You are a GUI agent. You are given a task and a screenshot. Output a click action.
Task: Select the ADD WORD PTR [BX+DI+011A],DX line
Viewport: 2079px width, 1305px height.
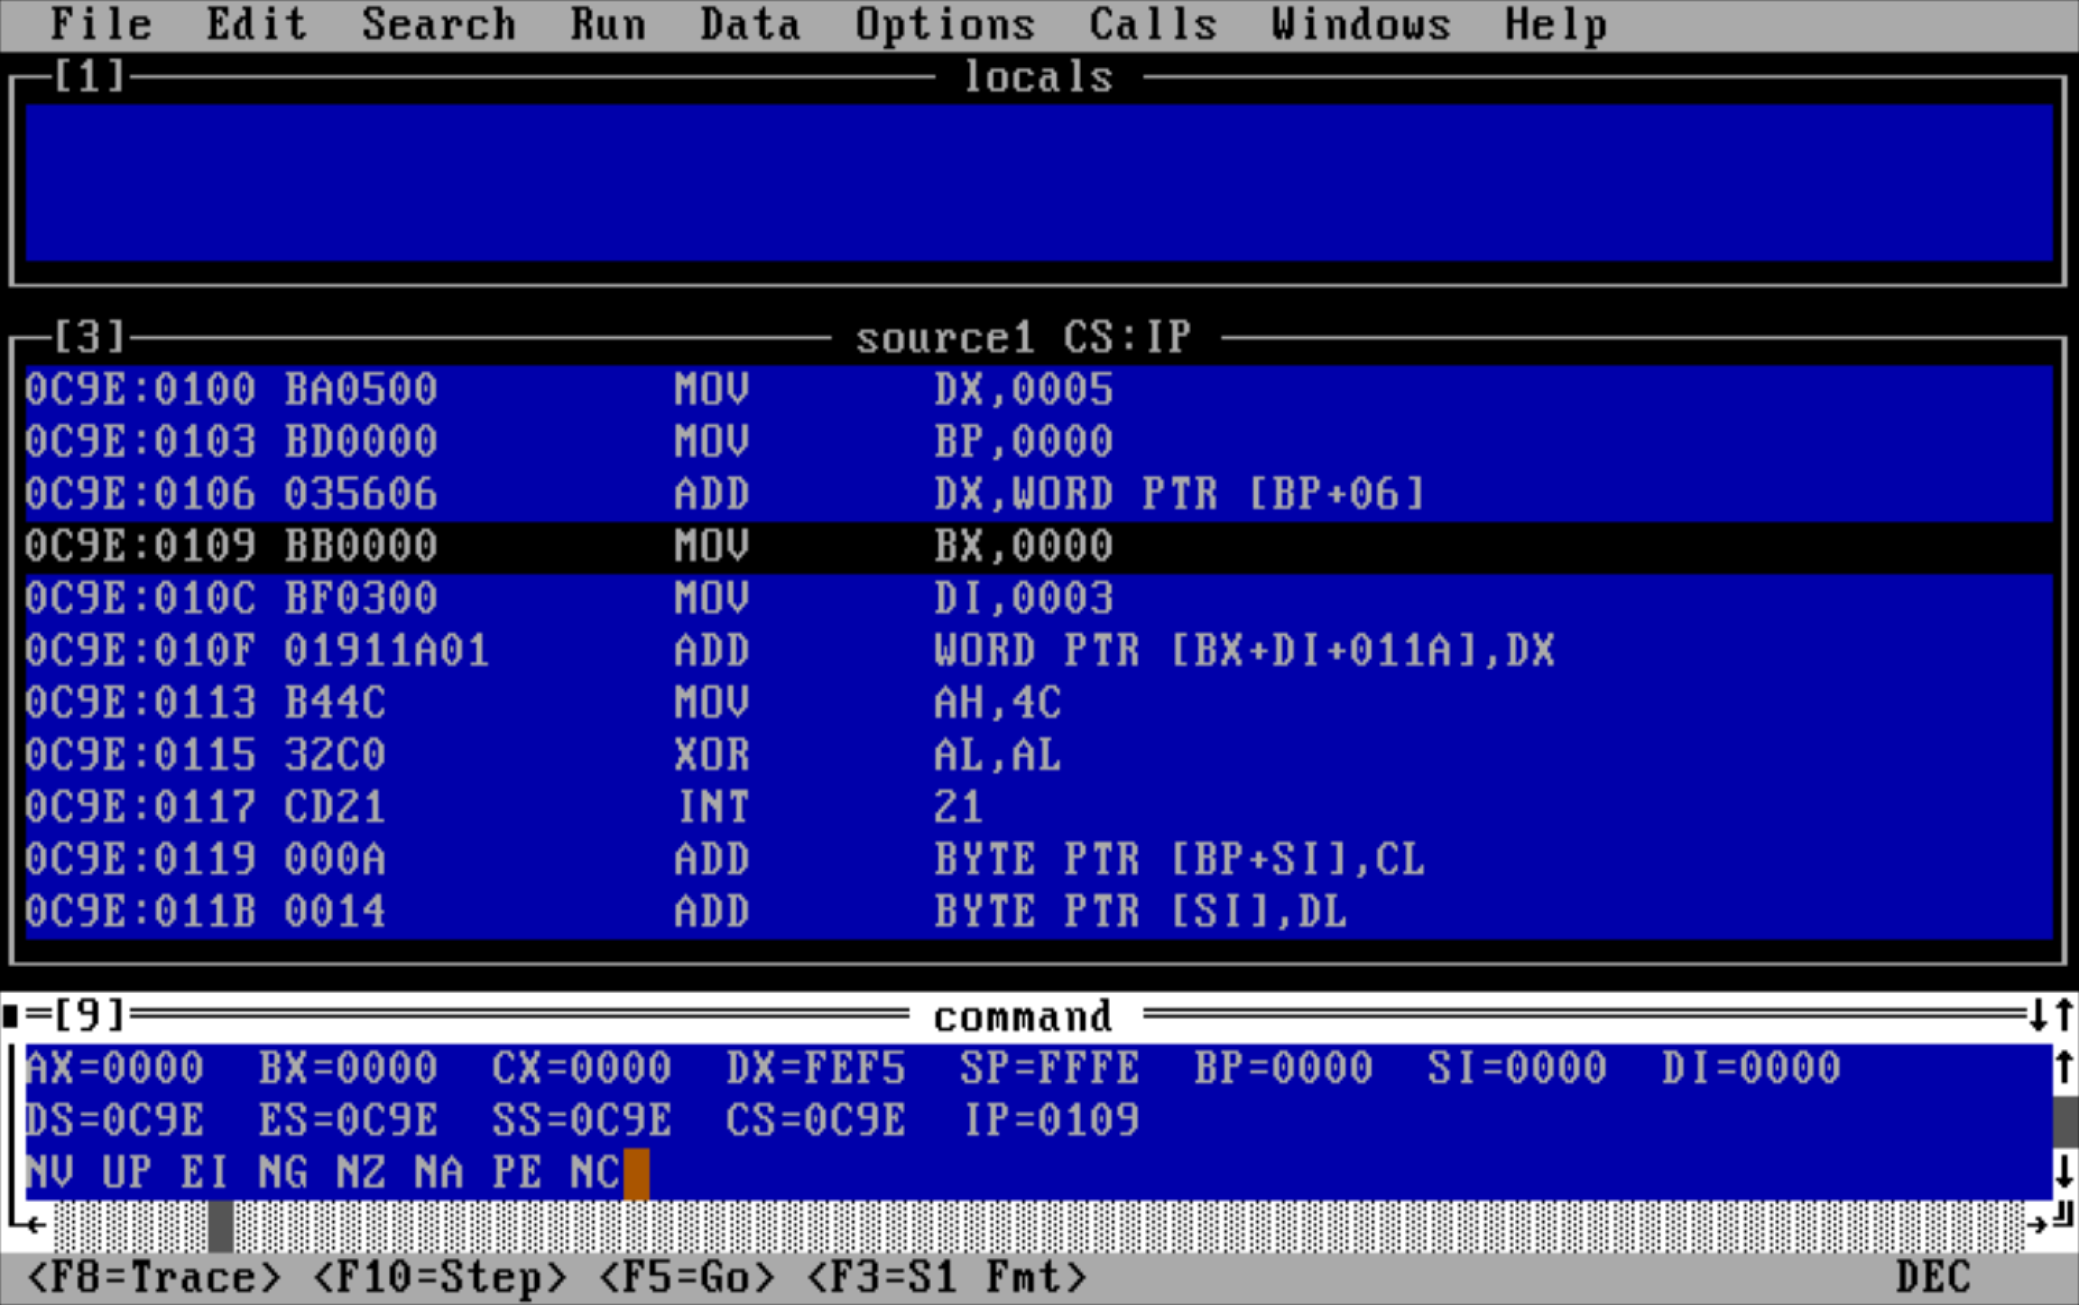pyautogui.click(x=1039, y=650)
